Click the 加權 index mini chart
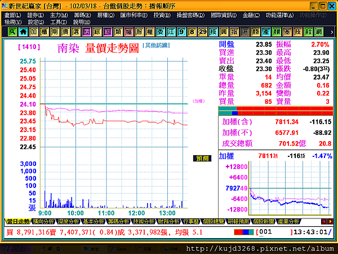 click(290, 188)
